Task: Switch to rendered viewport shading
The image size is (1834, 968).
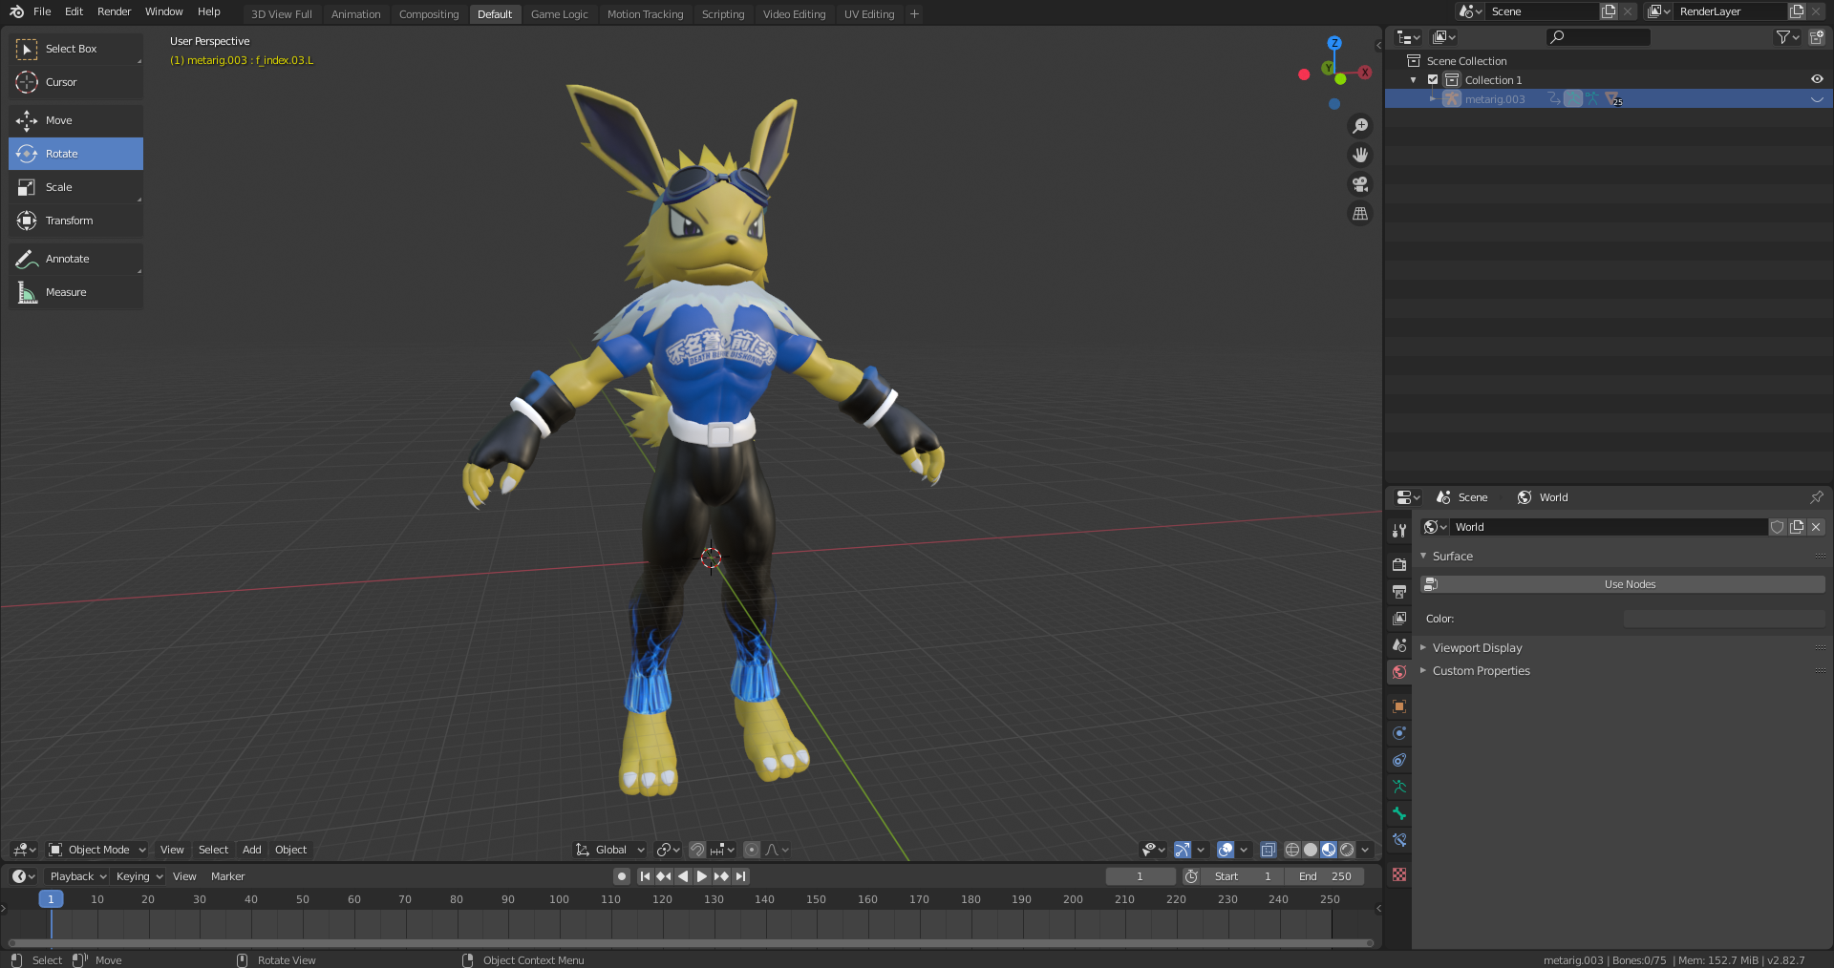Action: (1347, 850)
